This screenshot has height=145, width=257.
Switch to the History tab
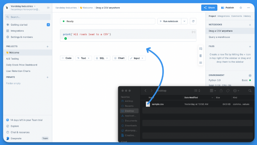click(x=247, y=16)
